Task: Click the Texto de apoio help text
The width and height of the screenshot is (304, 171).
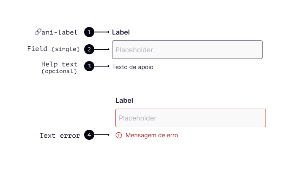Action: (133, 67)
